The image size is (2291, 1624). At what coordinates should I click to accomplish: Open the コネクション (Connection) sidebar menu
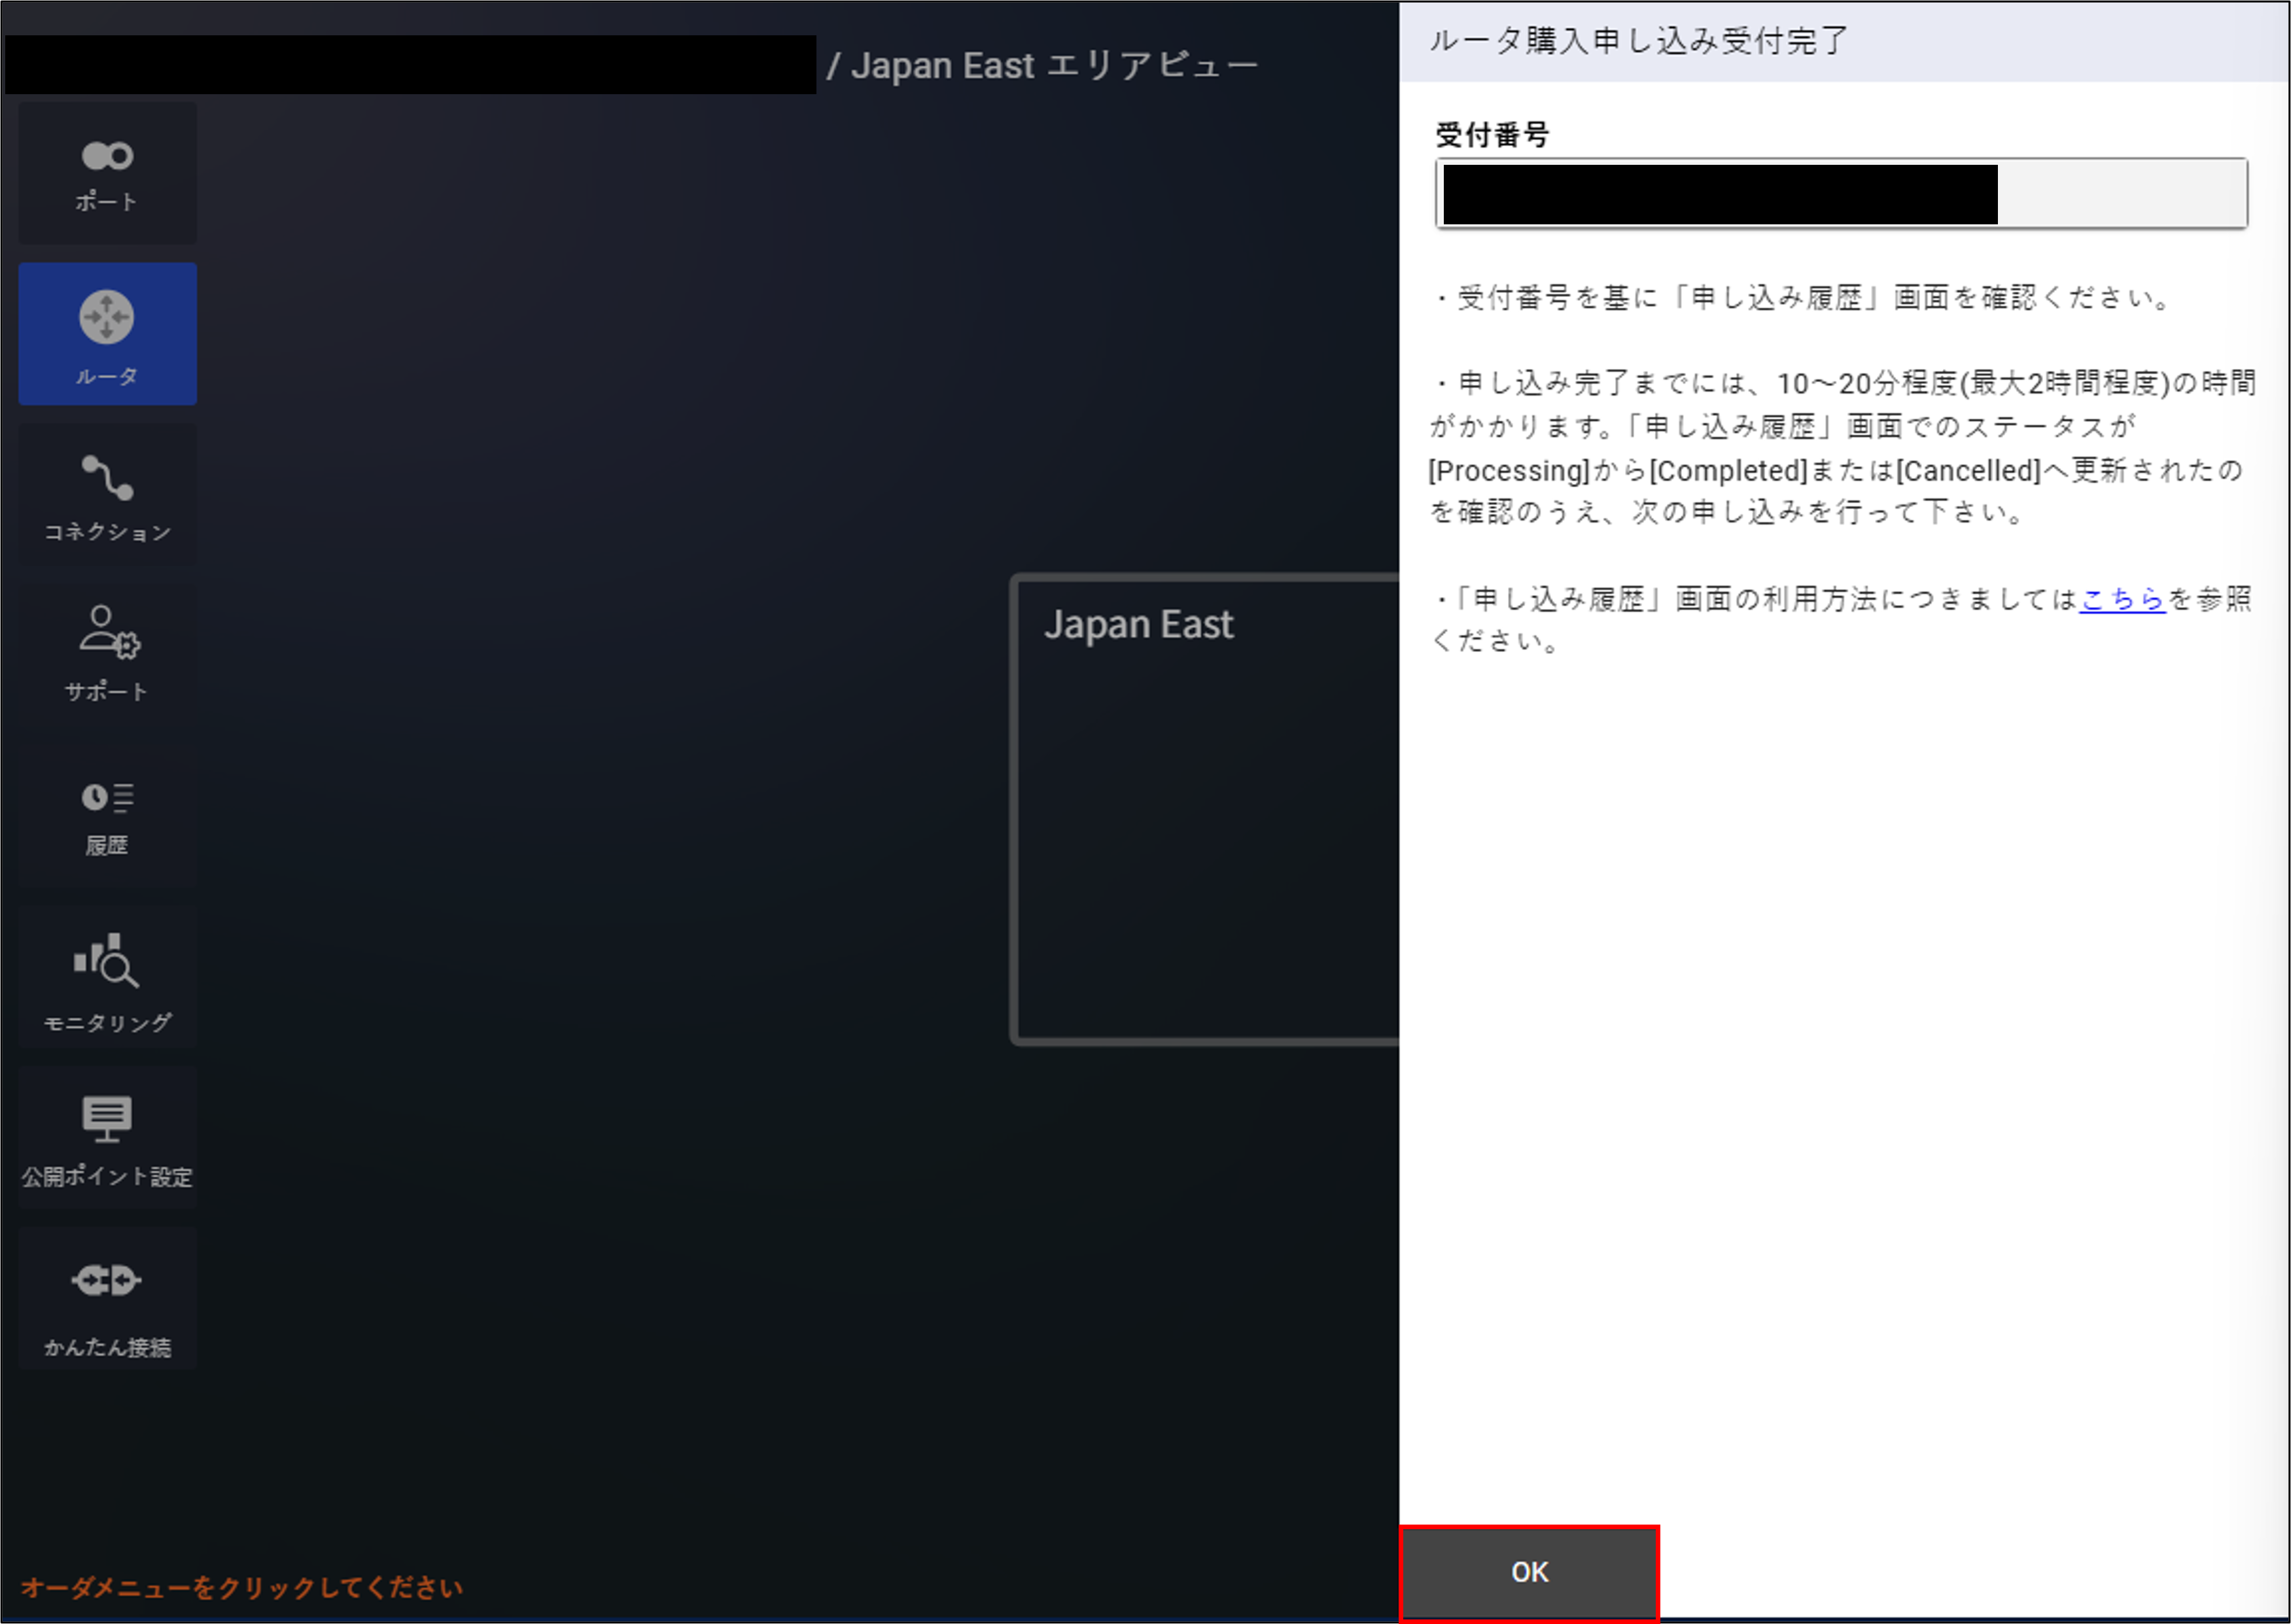point(107,494)
